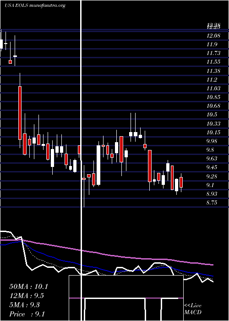Click the 9.45 price axis label
This screenshot has height=321, width=229.
click(x=212, y=167)
